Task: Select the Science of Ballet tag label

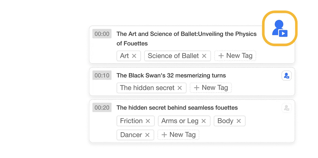Action: (173, 56)
